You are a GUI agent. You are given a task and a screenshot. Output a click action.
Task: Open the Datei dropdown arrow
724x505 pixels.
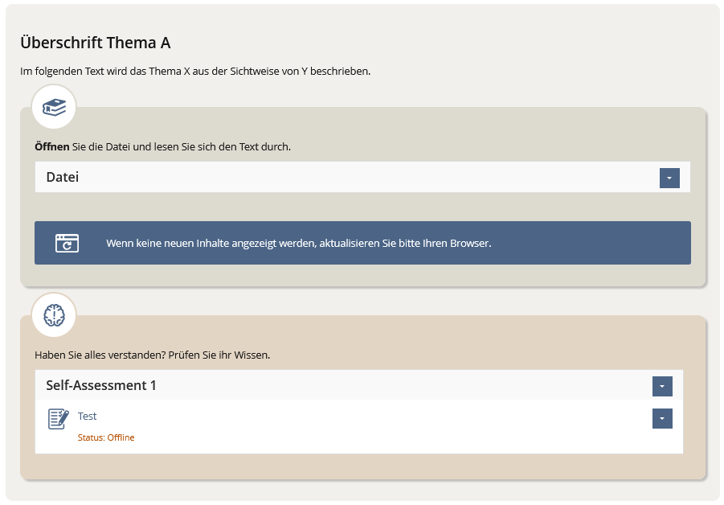pyautogui.click(x=669, y=178)
